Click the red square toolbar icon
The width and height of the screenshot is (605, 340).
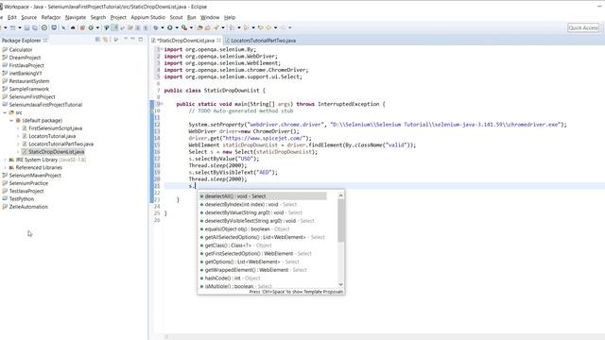[82, 27]
